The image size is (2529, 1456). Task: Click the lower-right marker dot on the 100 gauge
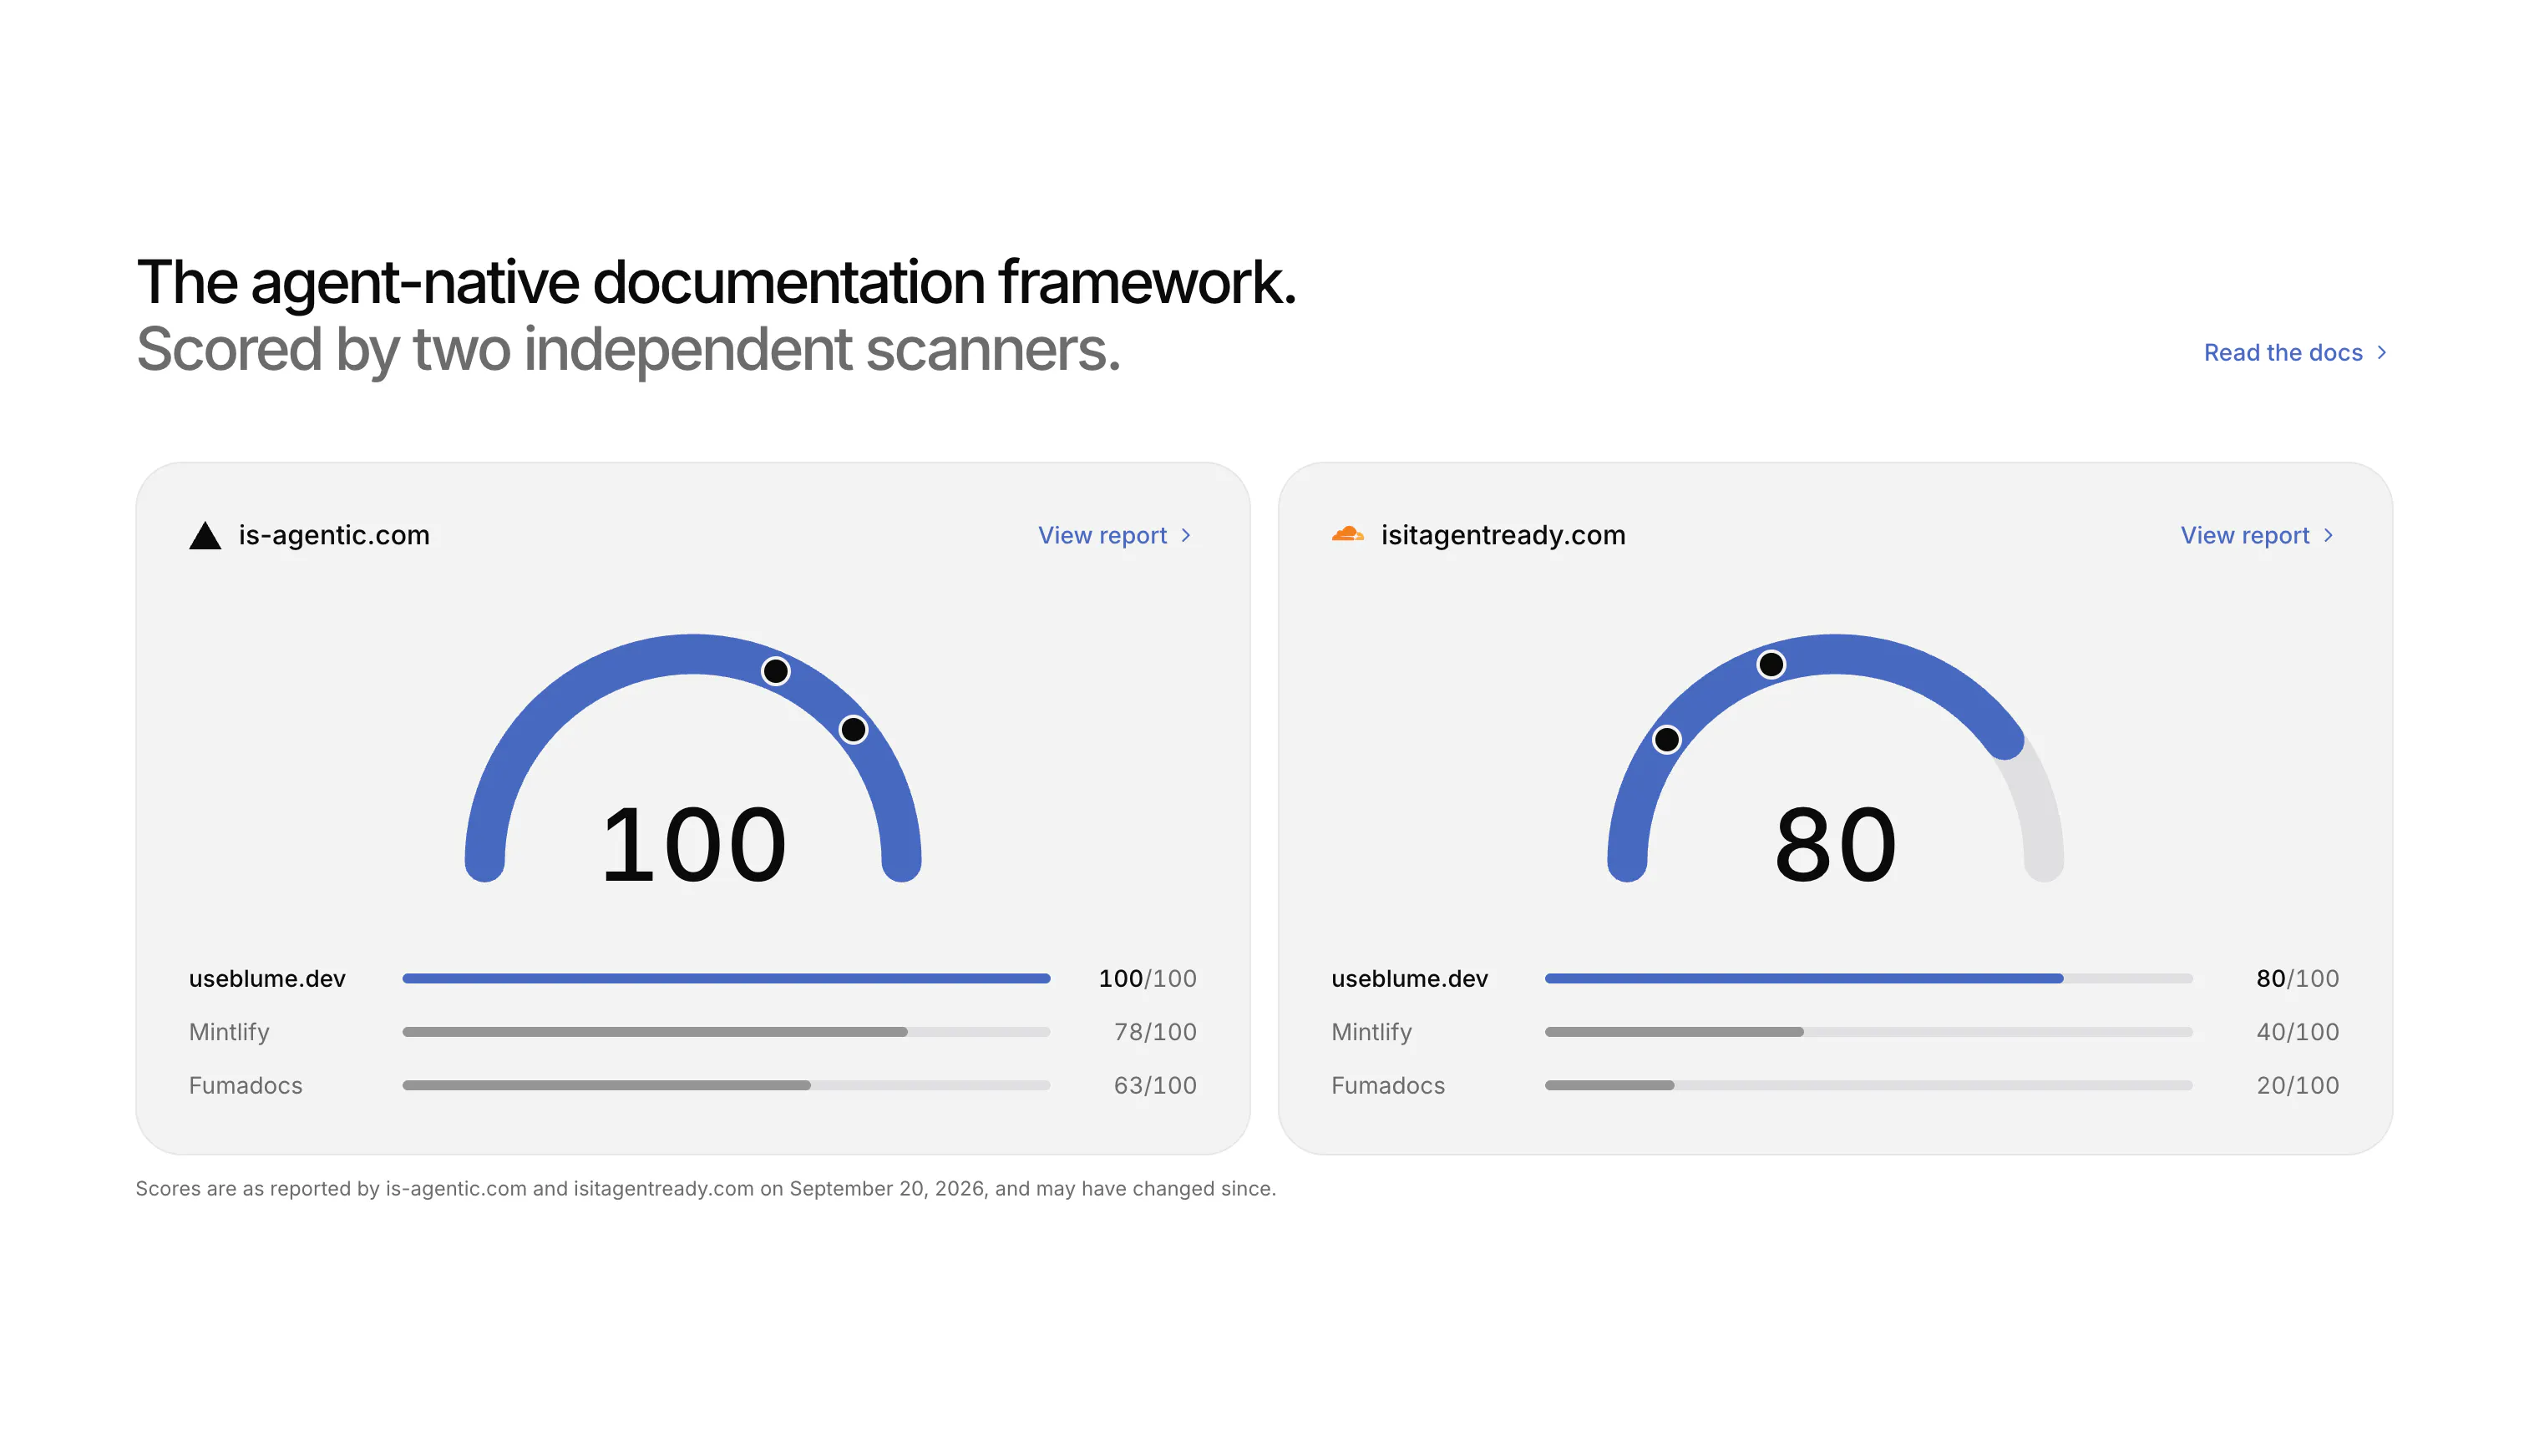[x=853, y=730]
